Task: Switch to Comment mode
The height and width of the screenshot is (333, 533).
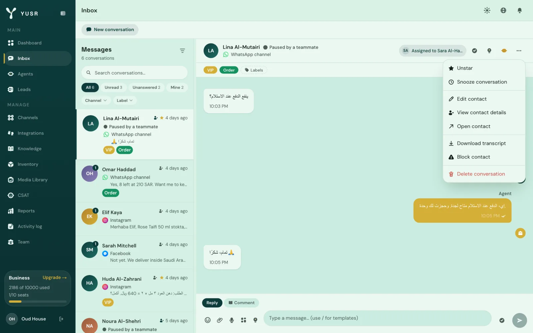Action: click(242, 303)
